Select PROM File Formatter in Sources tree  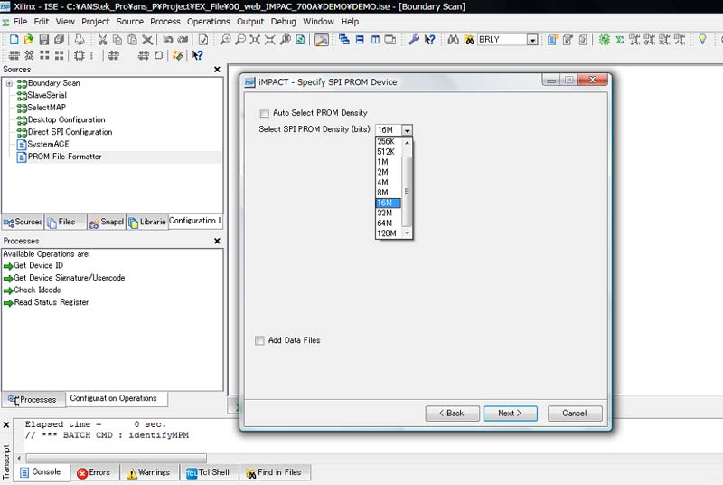pyautogui.click(x=64, y=157)
